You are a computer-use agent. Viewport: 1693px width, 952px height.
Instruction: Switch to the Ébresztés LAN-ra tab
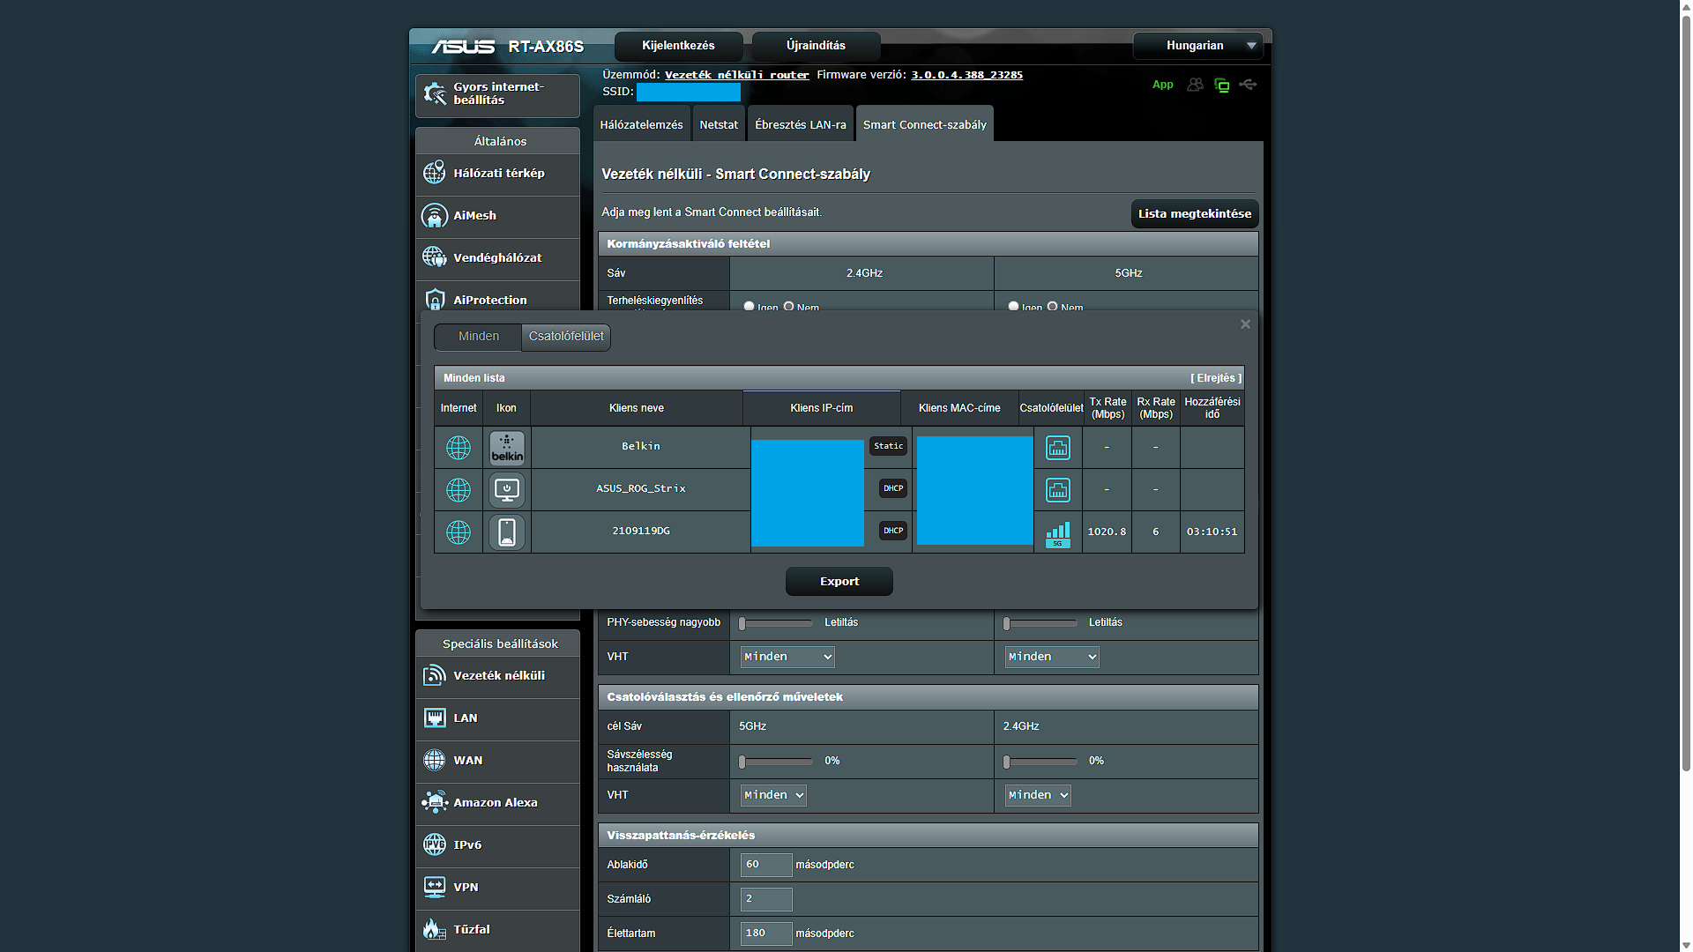(801, 124)
